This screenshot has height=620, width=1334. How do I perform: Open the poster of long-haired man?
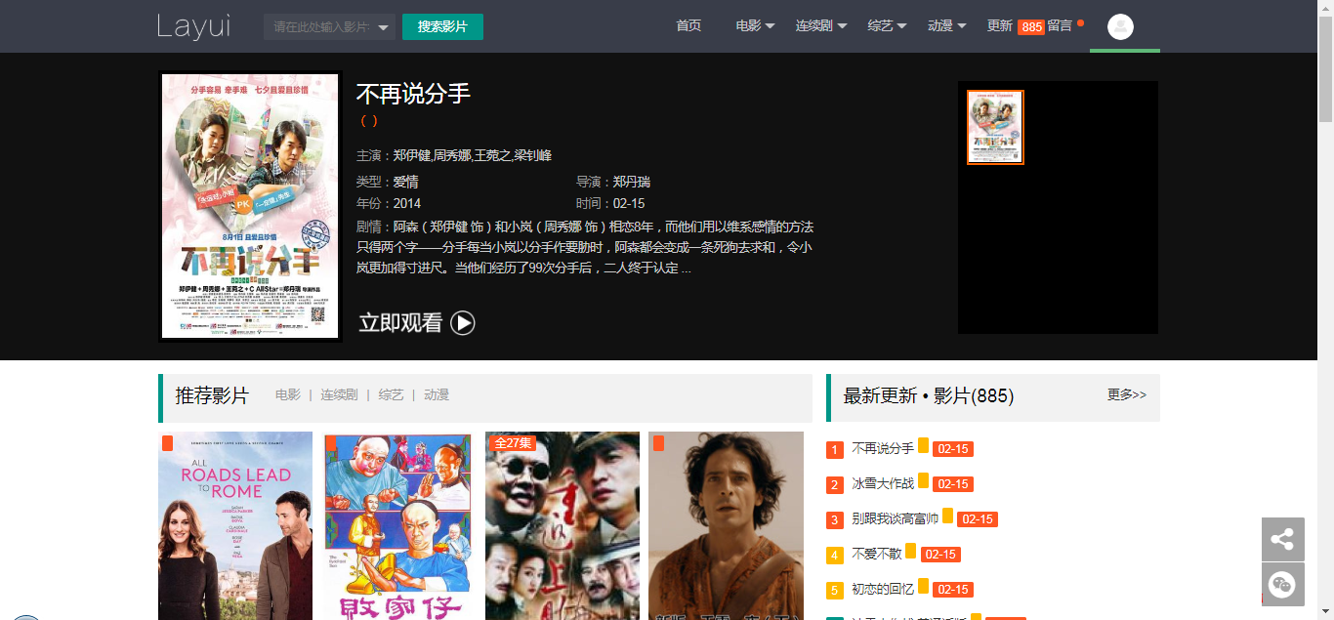click(726, 525)
